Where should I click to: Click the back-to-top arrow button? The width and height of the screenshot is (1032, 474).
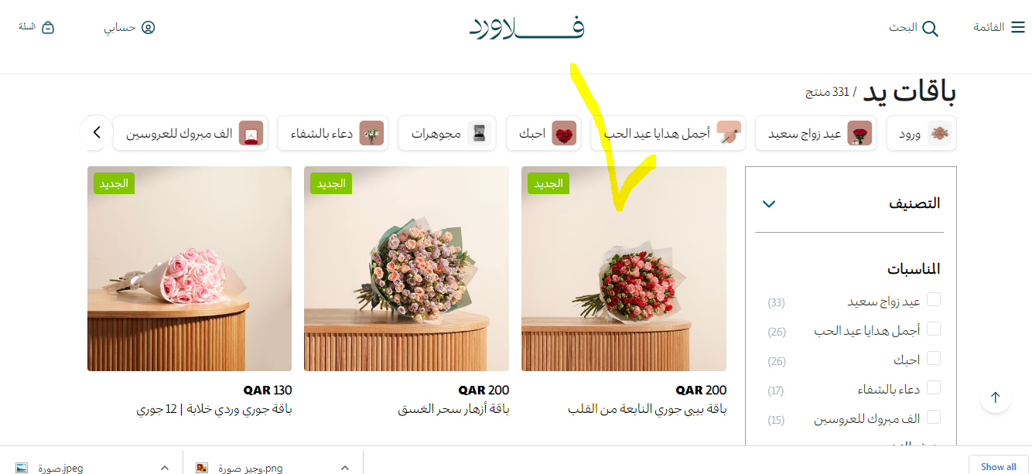coord(996,397)
